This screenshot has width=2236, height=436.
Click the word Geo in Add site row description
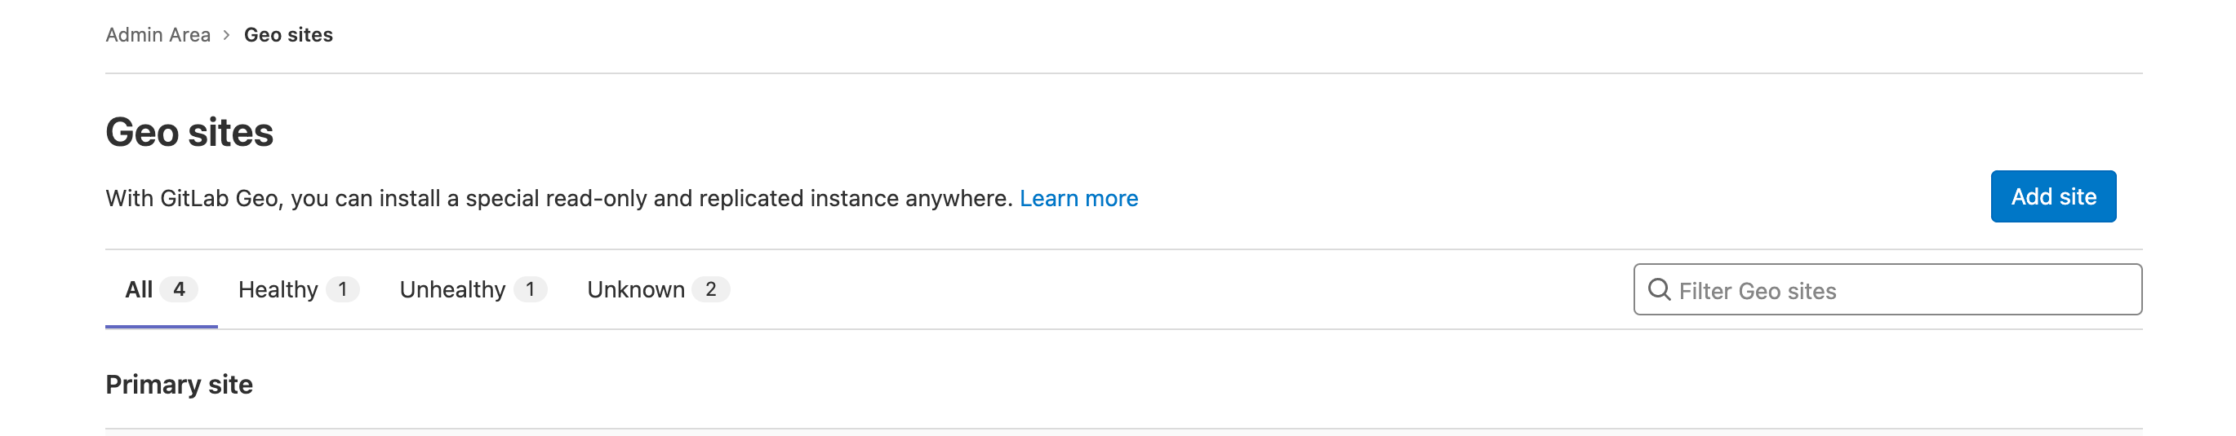pos(257,199)
